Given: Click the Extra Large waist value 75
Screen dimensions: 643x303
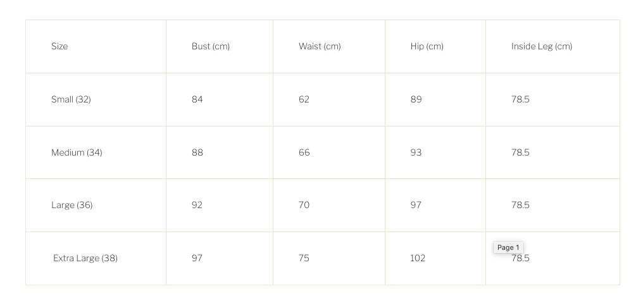Looking at the screenshot, I should click(304, 258).
